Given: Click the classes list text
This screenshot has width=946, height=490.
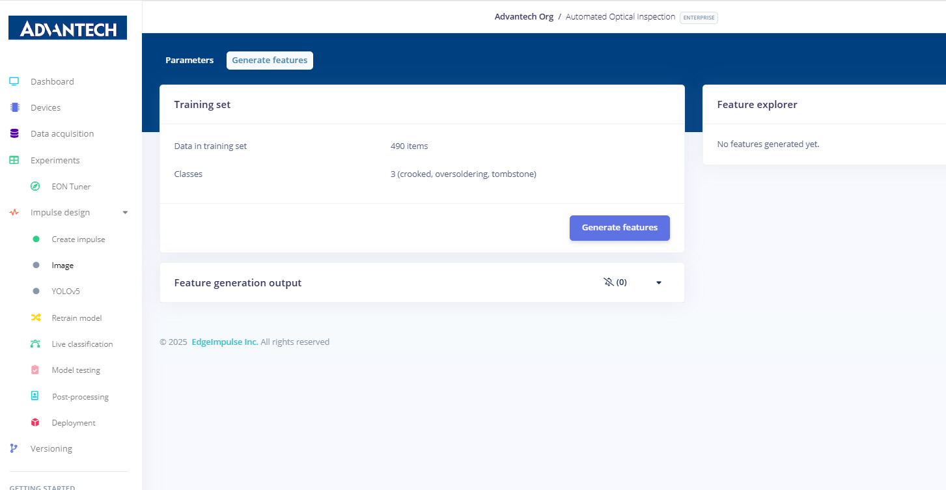Looking at the screenshot, I should tap(464, 174).
